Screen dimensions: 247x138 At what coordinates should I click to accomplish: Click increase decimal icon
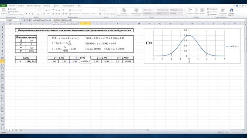(x=112, y=14)
